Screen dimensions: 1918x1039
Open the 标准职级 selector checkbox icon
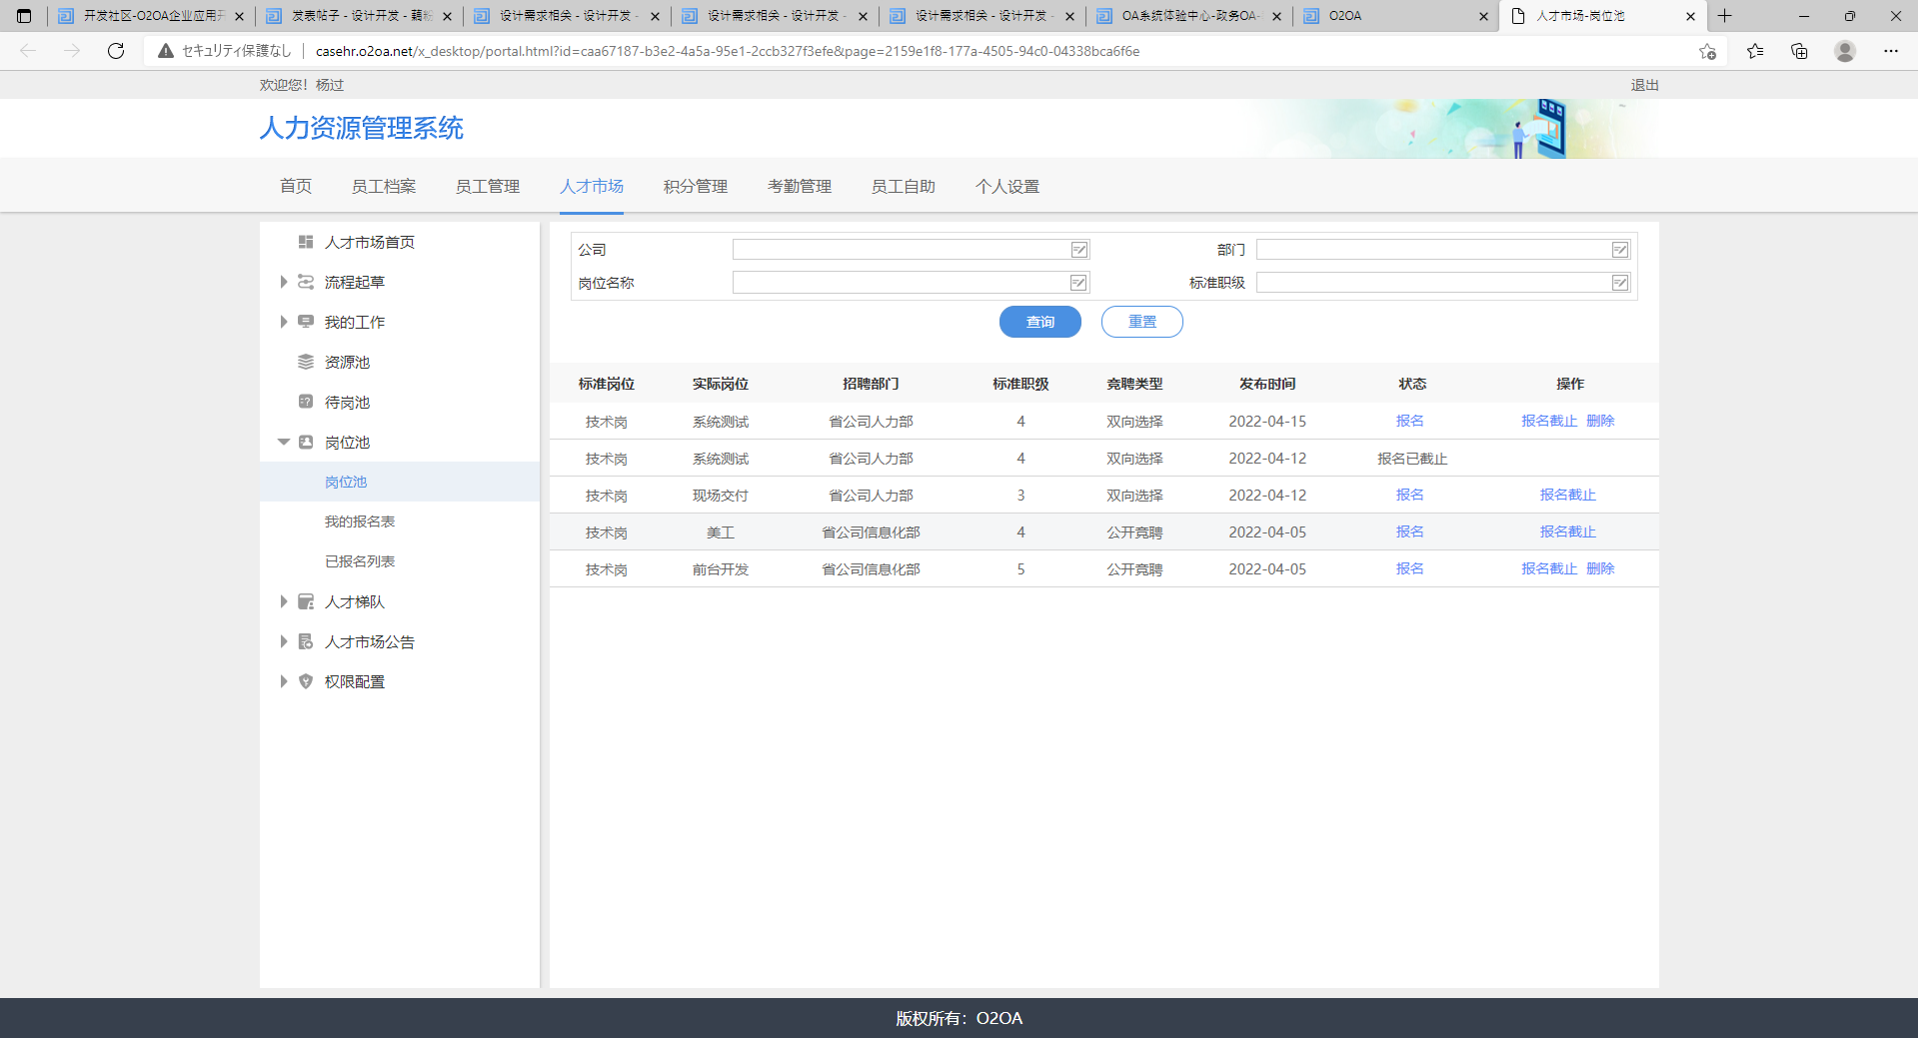(x=1620, y=283)
